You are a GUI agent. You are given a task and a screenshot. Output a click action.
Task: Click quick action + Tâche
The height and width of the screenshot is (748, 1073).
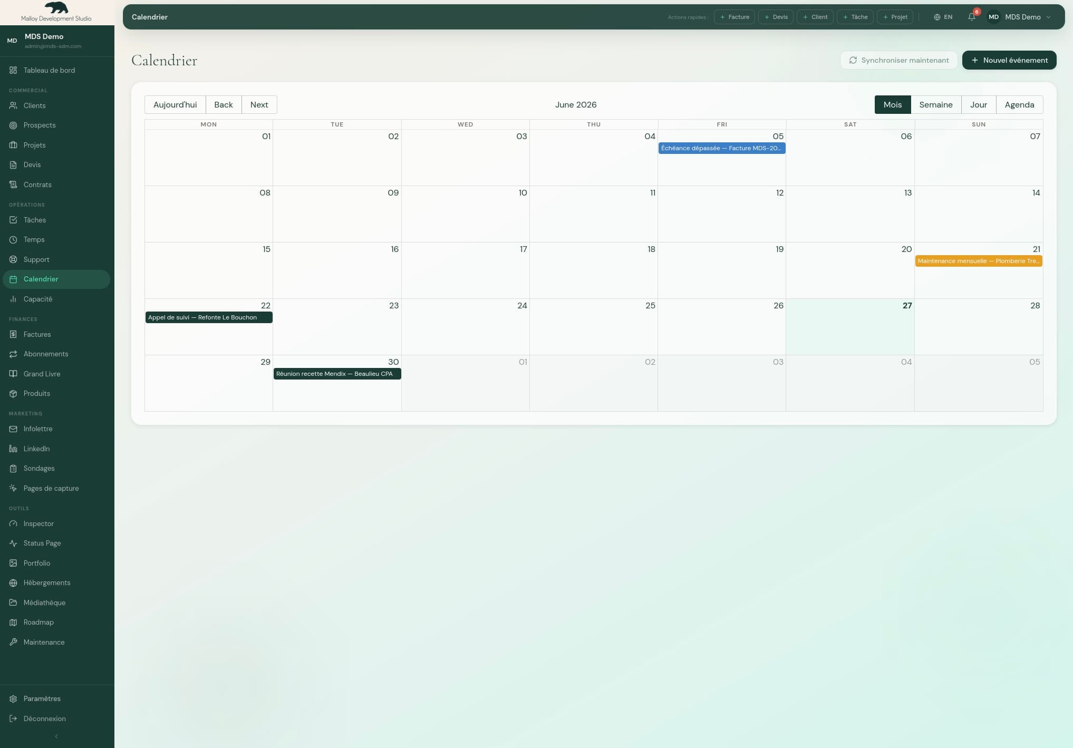tap(855, 17)
